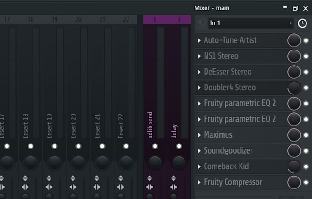This screenshot has width=312, height=199.
Task: Mute the delay mixer track
Action: pos(179,146)
